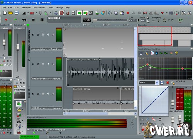Click the Save floppy disk icon
The width and height of the screenshot is (193, 139).
(x=17, y=13)
